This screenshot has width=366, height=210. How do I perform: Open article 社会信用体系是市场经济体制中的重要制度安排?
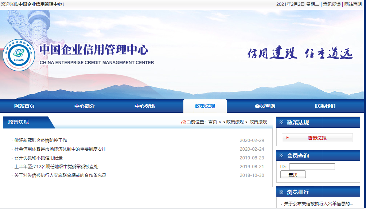pyautogui.click(x=60, y=149)
